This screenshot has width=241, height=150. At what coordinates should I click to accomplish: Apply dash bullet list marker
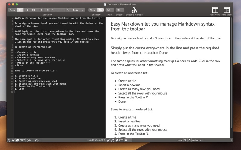pos(58,10)
